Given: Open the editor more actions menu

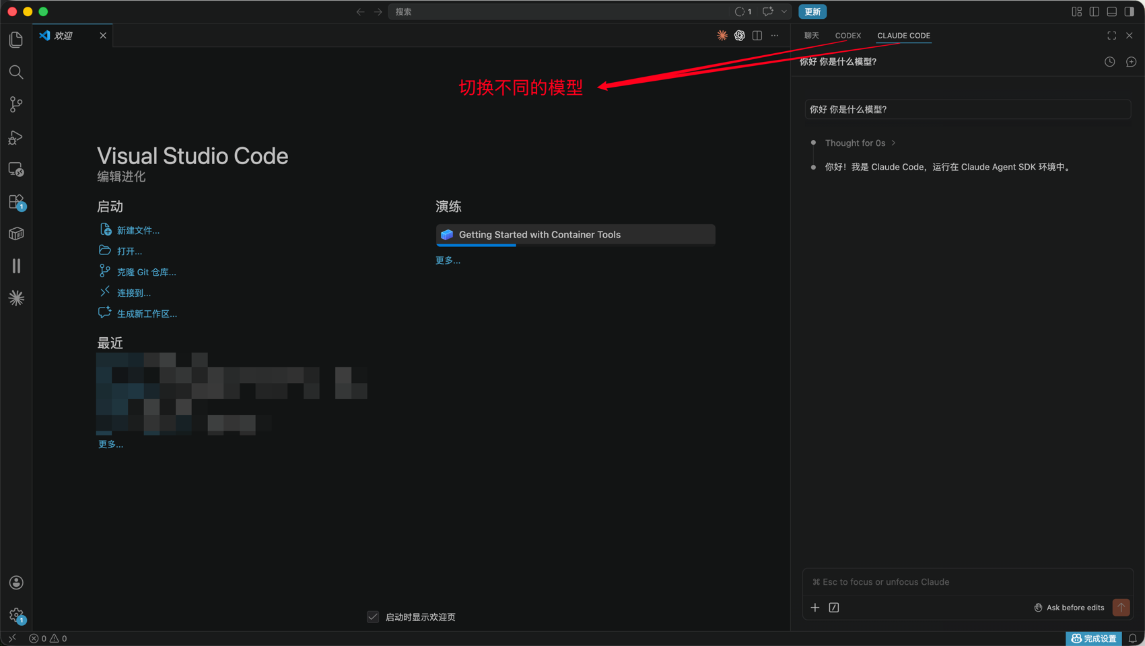Looking at the screenshot, I should [x=775, y=36].
